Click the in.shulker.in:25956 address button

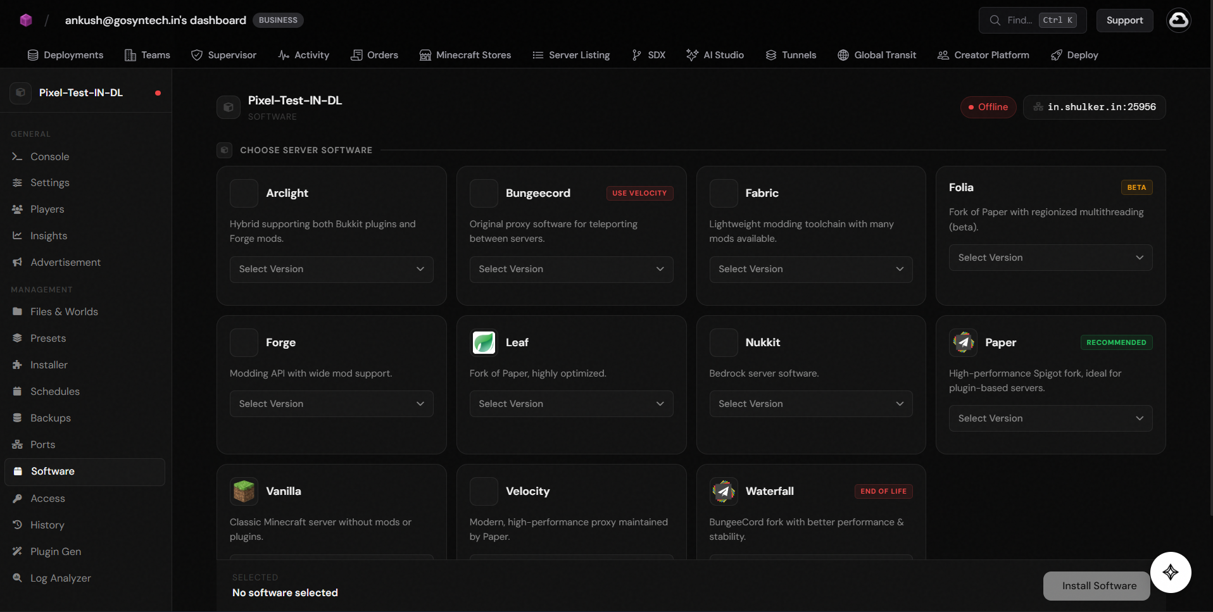pyautogui.click(x=1095, y=107)
